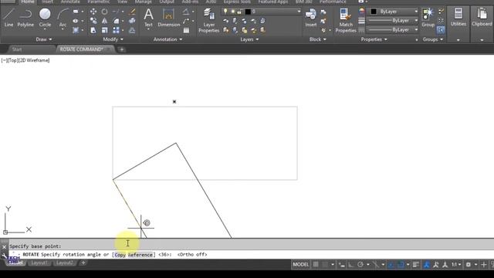This screenshot has height=278, width=494.
Task: Select the Text annotation tool
Action: point(148,18)
